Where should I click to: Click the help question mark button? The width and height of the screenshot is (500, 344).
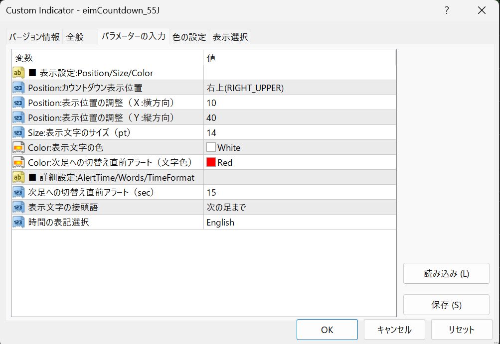pyautogui.click(x=447, y=10)
